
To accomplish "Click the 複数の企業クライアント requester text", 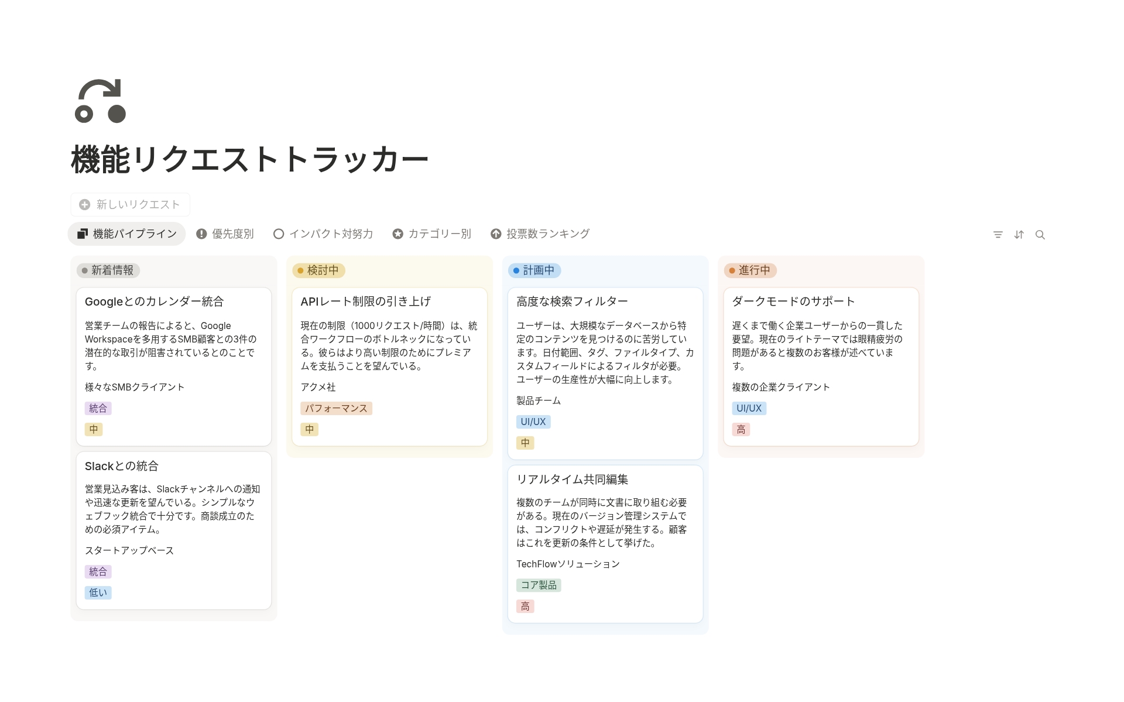I will click(x=781, y=387).
